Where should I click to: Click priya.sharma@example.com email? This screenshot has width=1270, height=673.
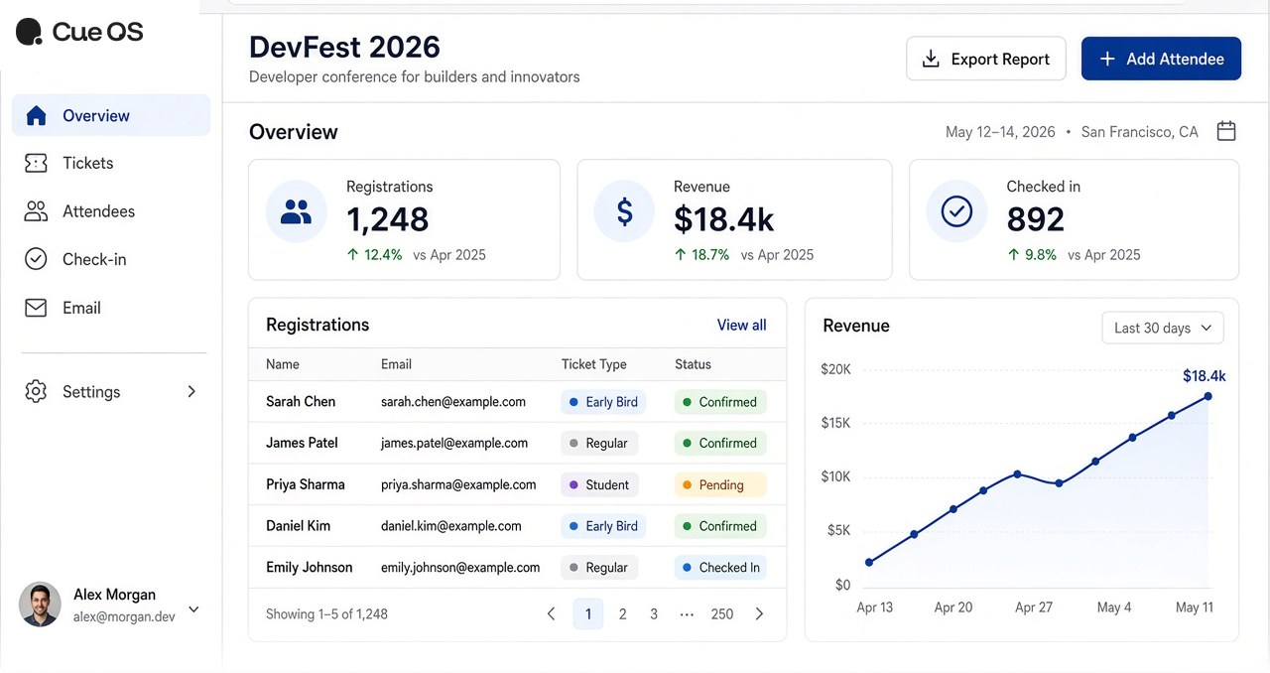pos(458,484)
